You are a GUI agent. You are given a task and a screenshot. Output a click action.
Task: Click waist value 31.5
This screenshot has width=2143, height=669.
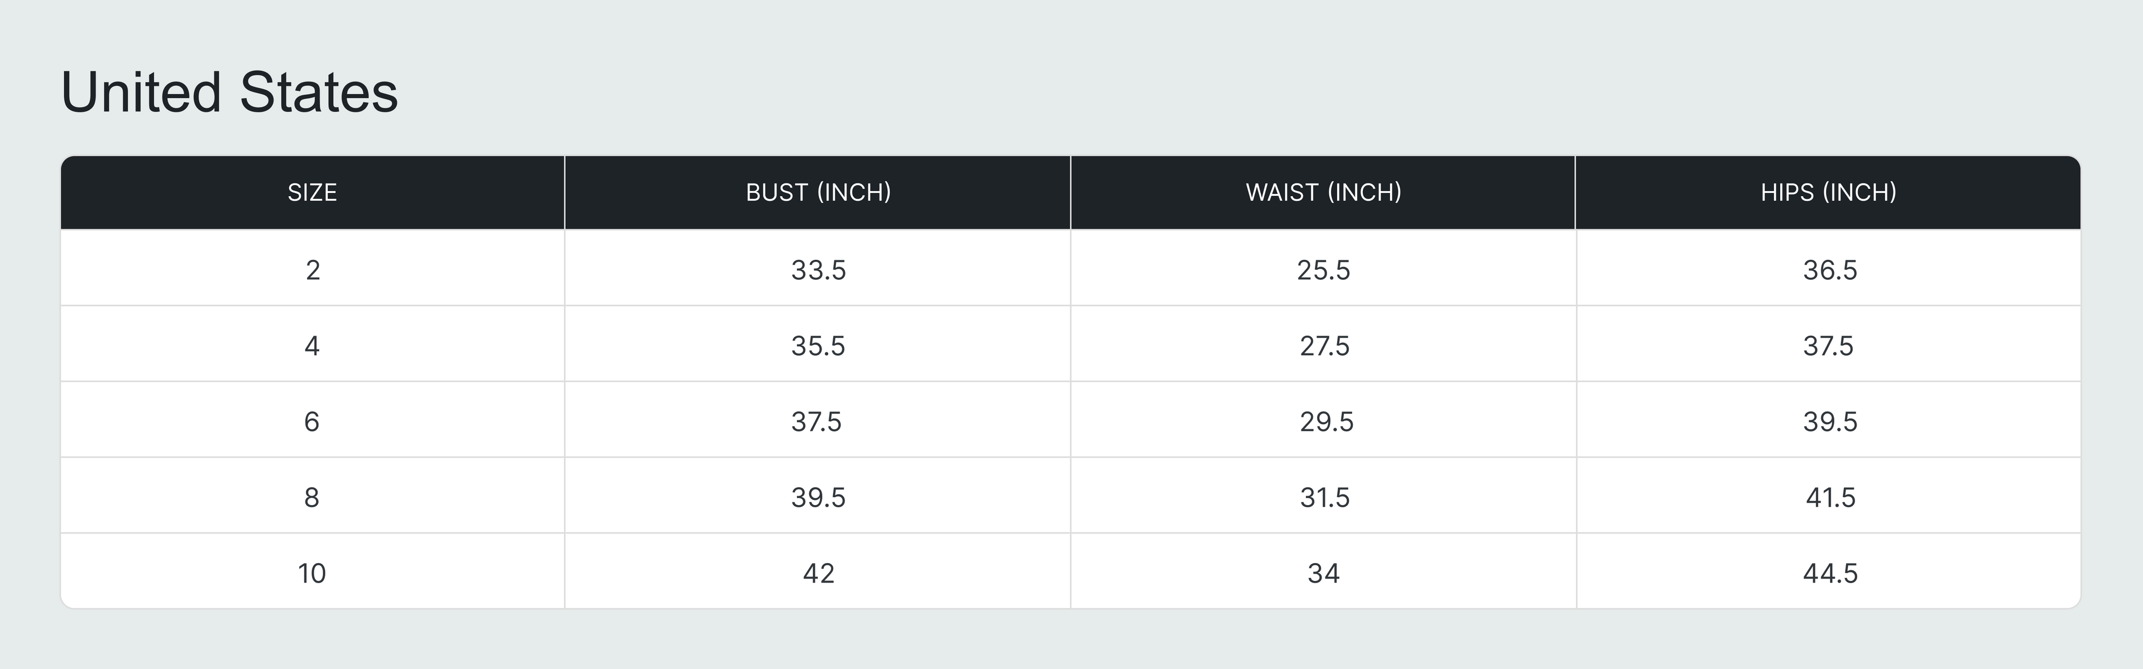(x=1324, y=497)
